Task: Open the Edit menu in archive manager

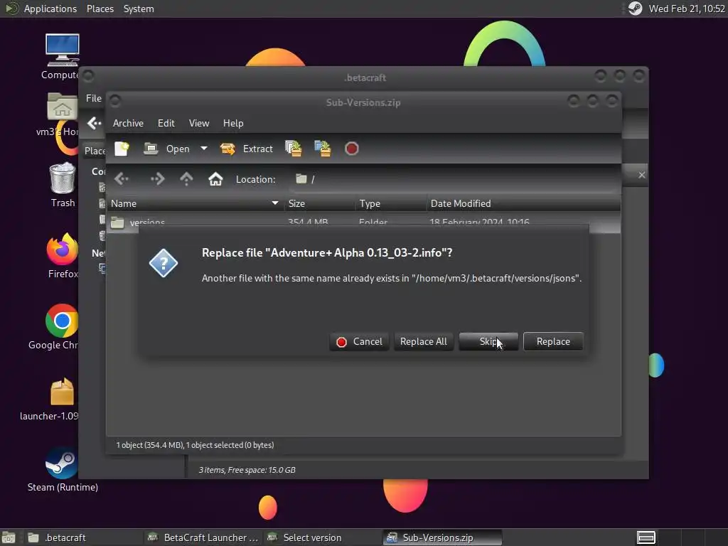Action: pos(166,123)
